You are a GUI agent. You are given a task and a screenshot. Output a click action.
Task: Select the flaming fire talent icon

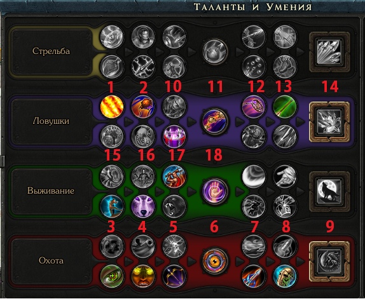(111, 107)
